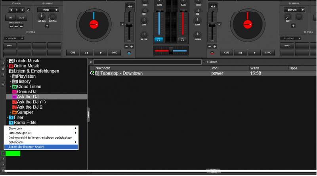The height and width of the screenshot is (176, 317).
Task: Toggle the blue headphone cue button
Action: tap(158, 40)
